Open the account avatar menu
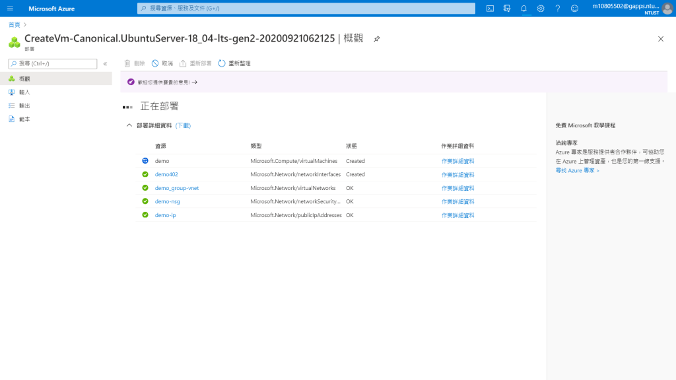Viewport: 676px width, 380px height. click(667, 9)
